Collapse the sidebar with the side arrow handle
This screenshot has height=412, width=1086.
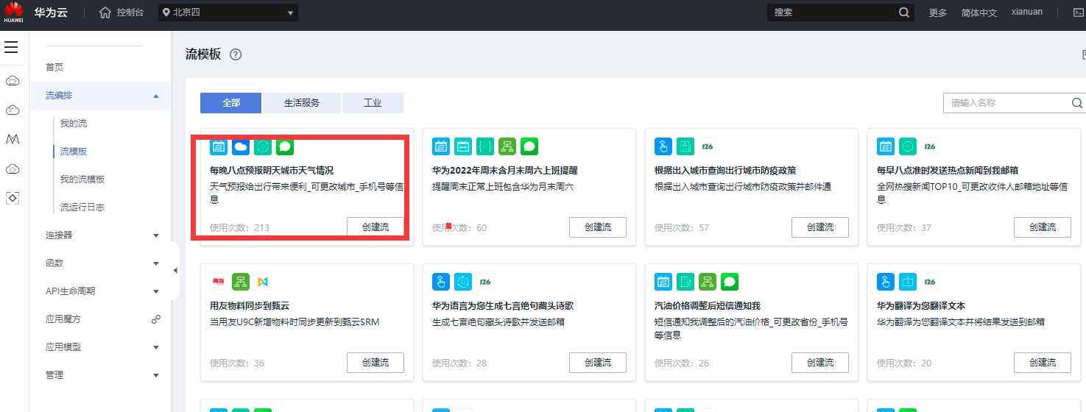coord(175,271)
